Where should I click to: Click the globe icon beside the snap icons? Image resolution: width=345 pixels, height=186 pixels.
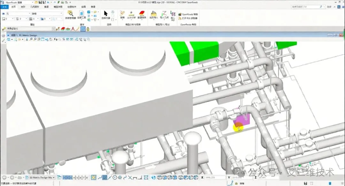point(153,177)
